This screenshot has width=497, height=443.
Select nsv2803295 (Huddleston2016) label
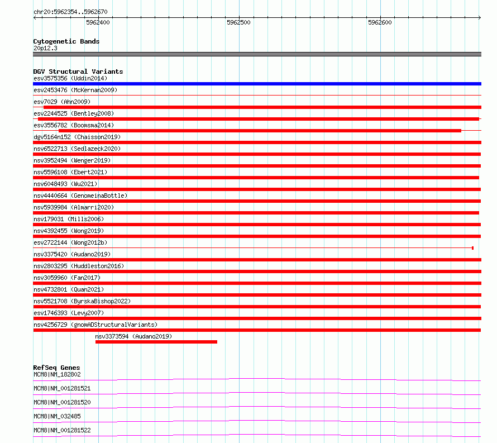click(x=79, y=266)
